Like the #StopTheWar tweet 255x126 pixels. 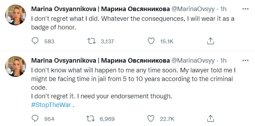[151, 118]
